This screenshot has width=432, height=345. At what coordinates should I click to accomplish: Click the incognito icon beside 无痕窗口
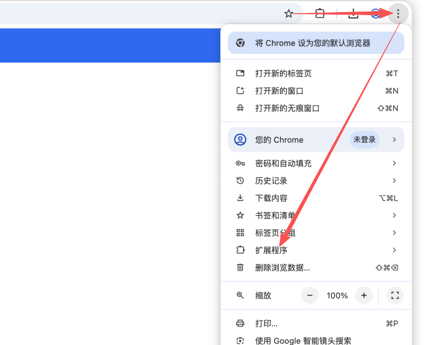click(240, 108)
